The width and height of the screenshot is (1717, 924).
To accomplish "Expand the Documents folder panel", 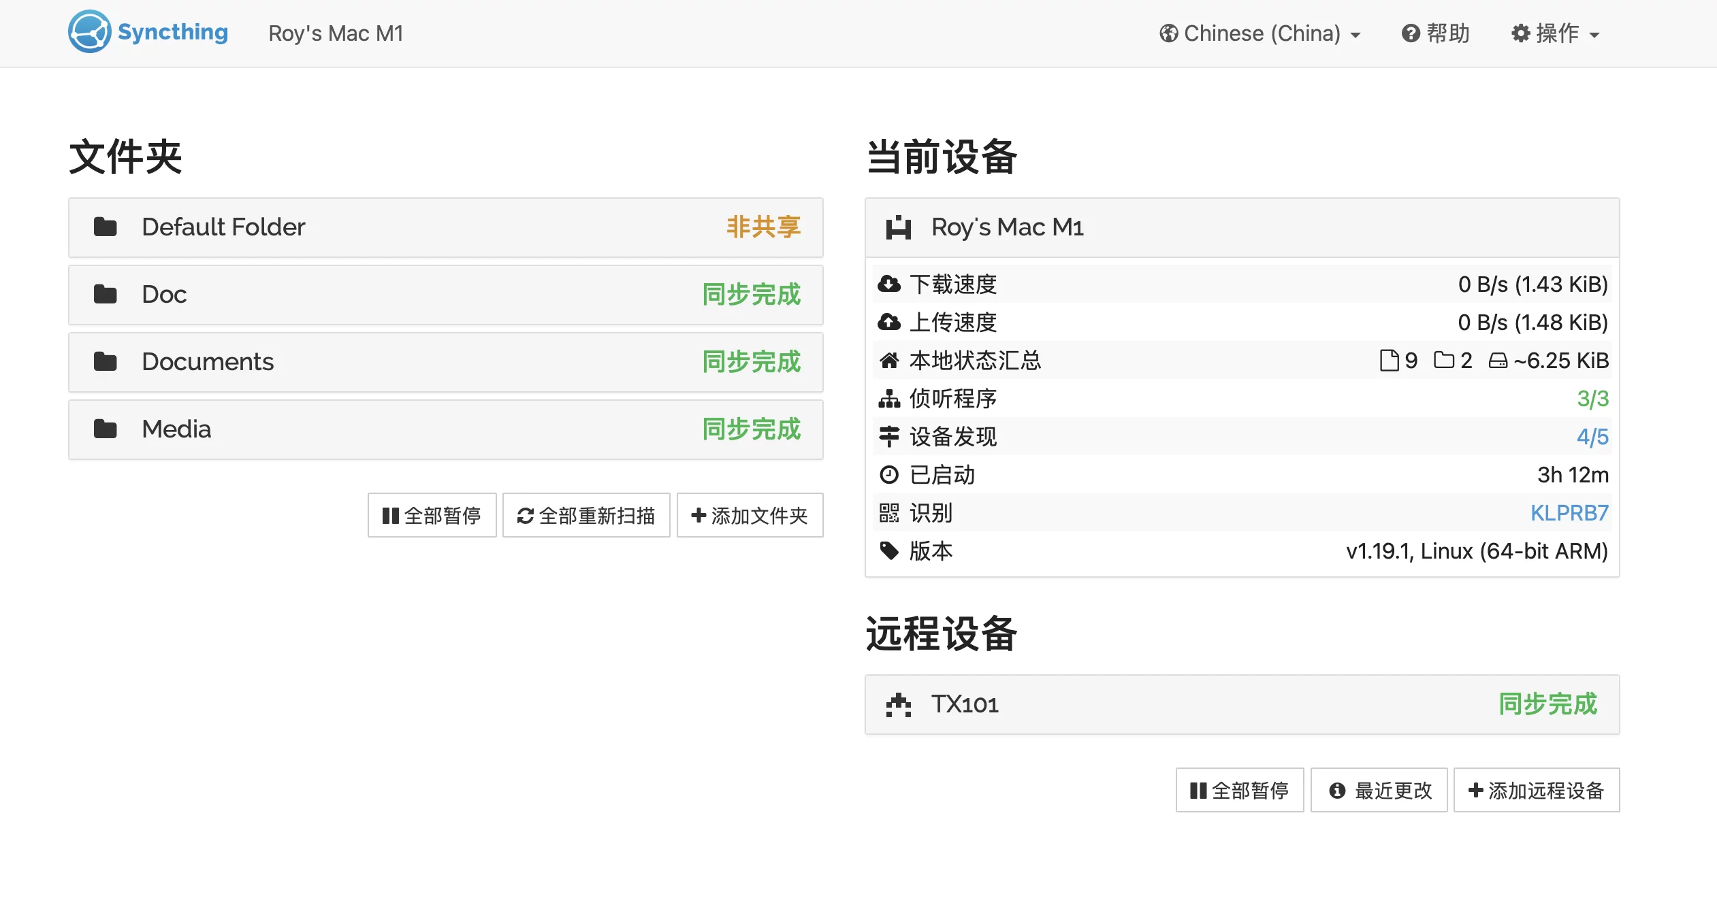I will coord(445,361).
